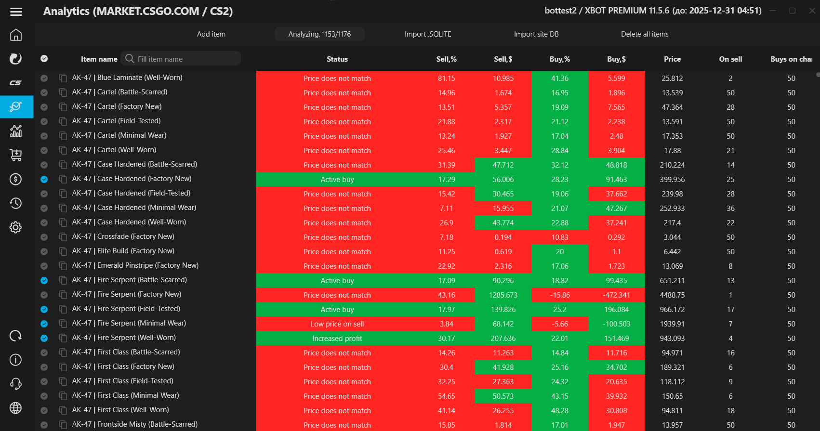
Task: Open the chart statistics sidebar icon
Action: (x=16, y=131)
